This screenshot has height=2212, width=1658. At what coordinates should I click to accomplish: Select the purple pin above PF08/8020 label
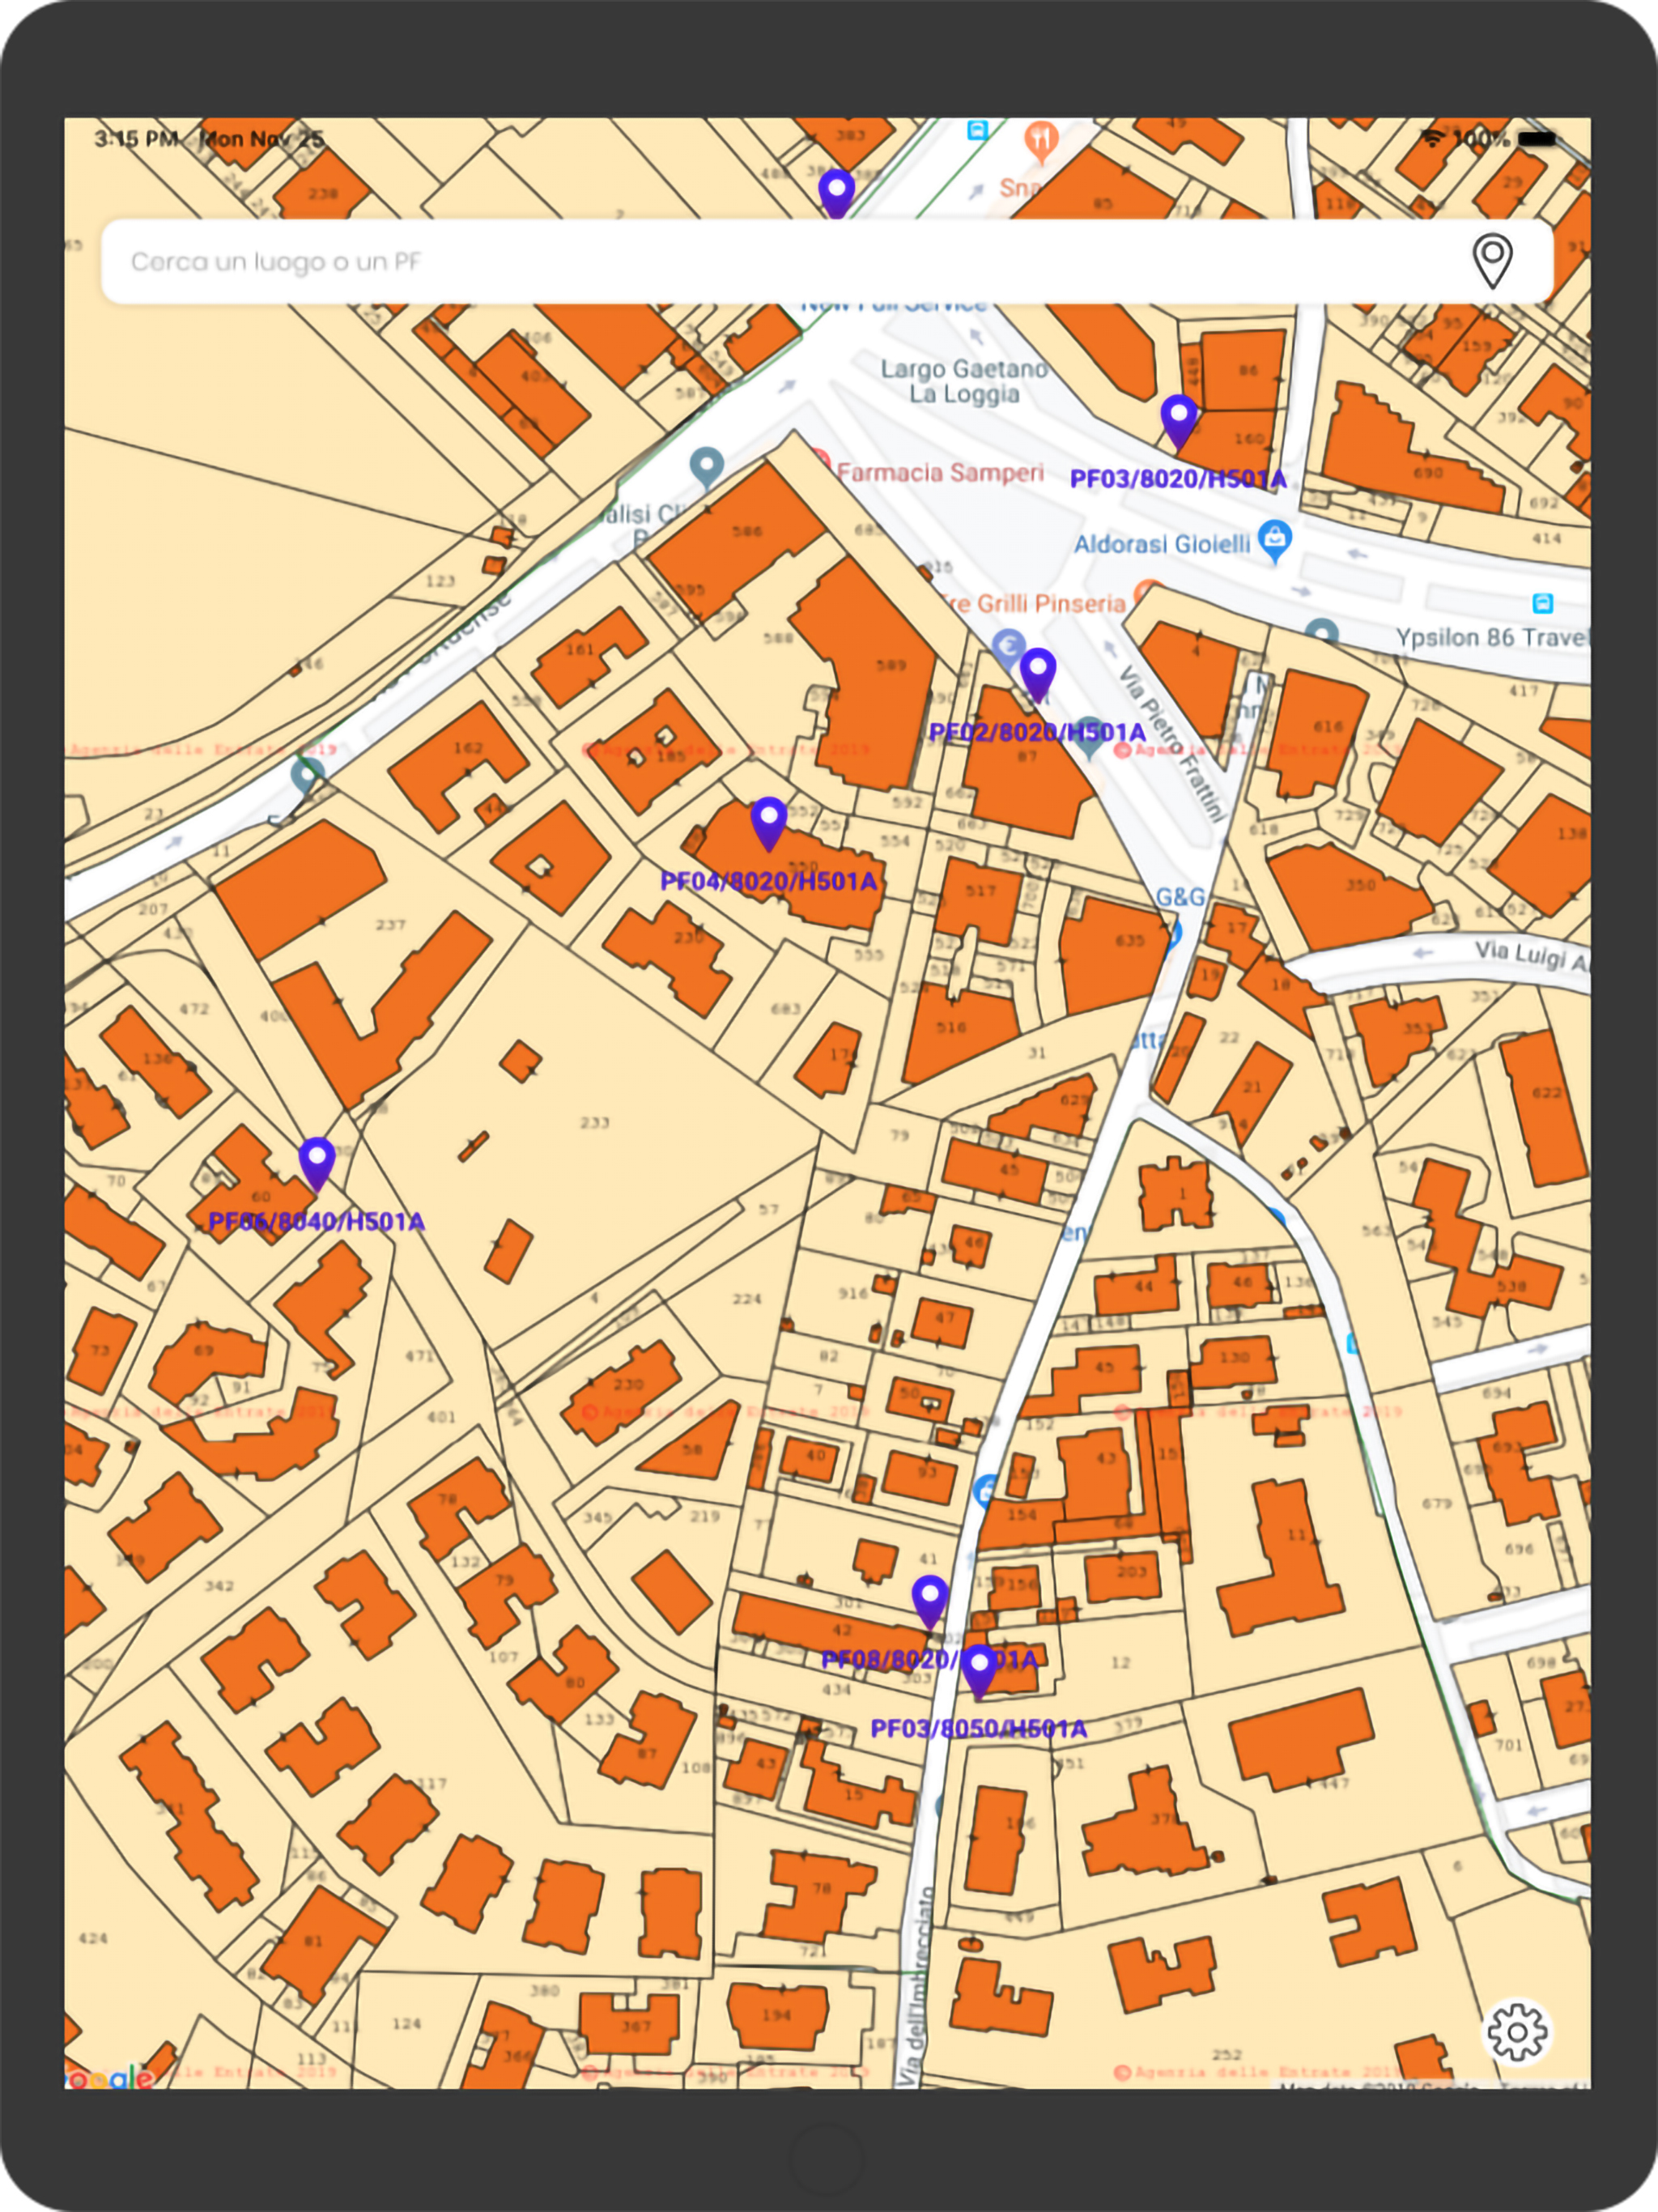click(930, 1603)
